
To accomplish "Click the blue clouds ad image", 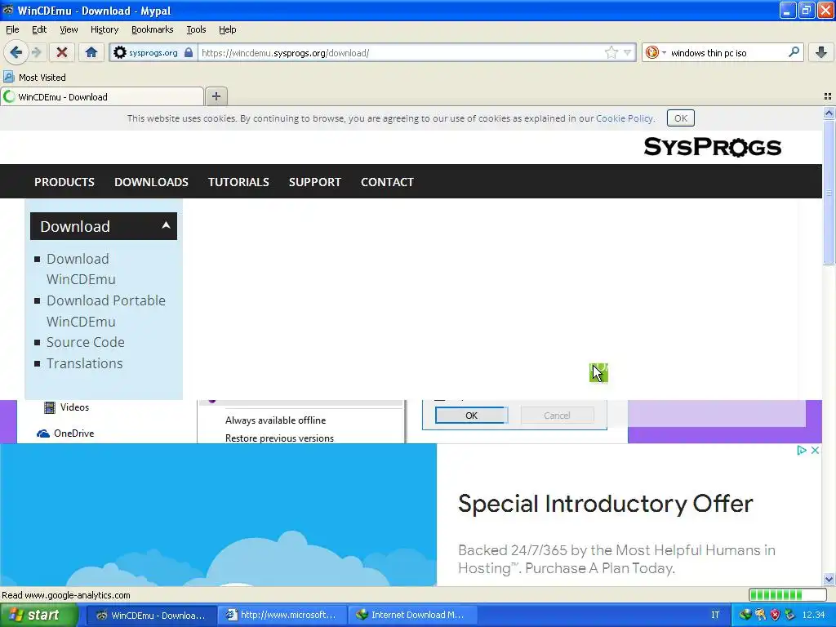I will tap(218, 515).
